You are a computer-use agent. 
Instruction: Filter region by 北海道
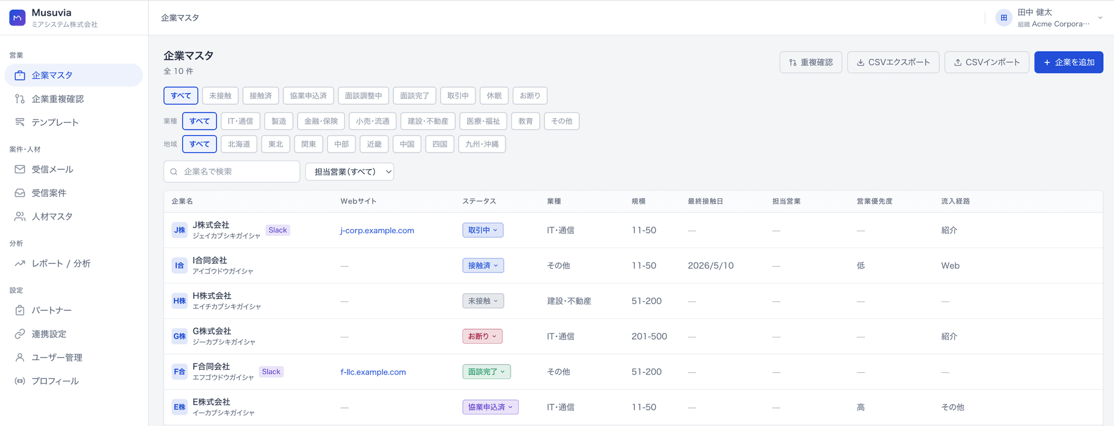[239, 144]
